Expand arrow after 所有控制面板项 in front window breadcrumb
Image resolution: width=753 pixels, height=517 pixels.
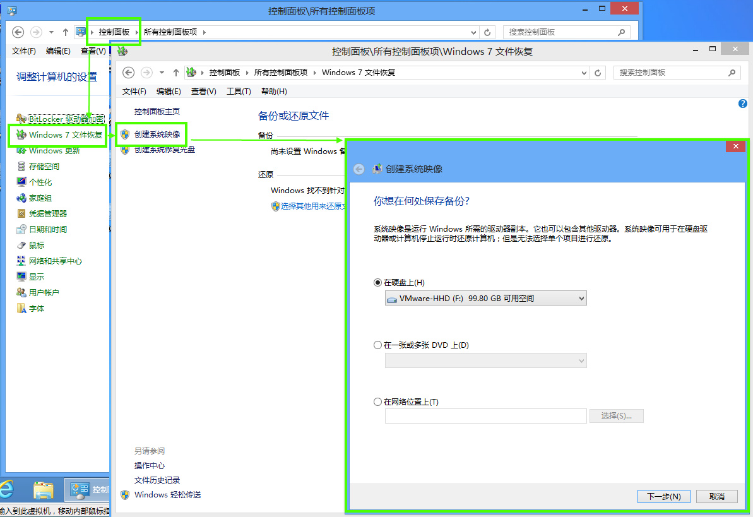point(314,73)
